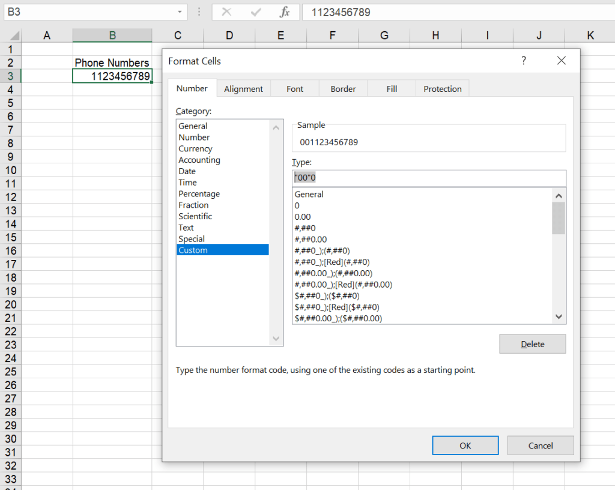Select row 3 header

11,76
